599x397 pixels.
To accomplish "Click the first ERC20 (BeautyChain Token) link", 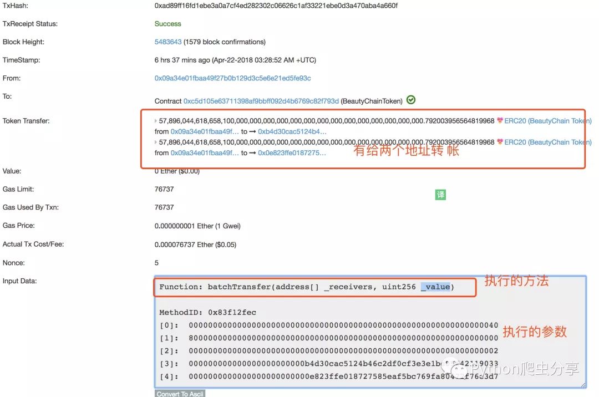I will coord(548,121).
